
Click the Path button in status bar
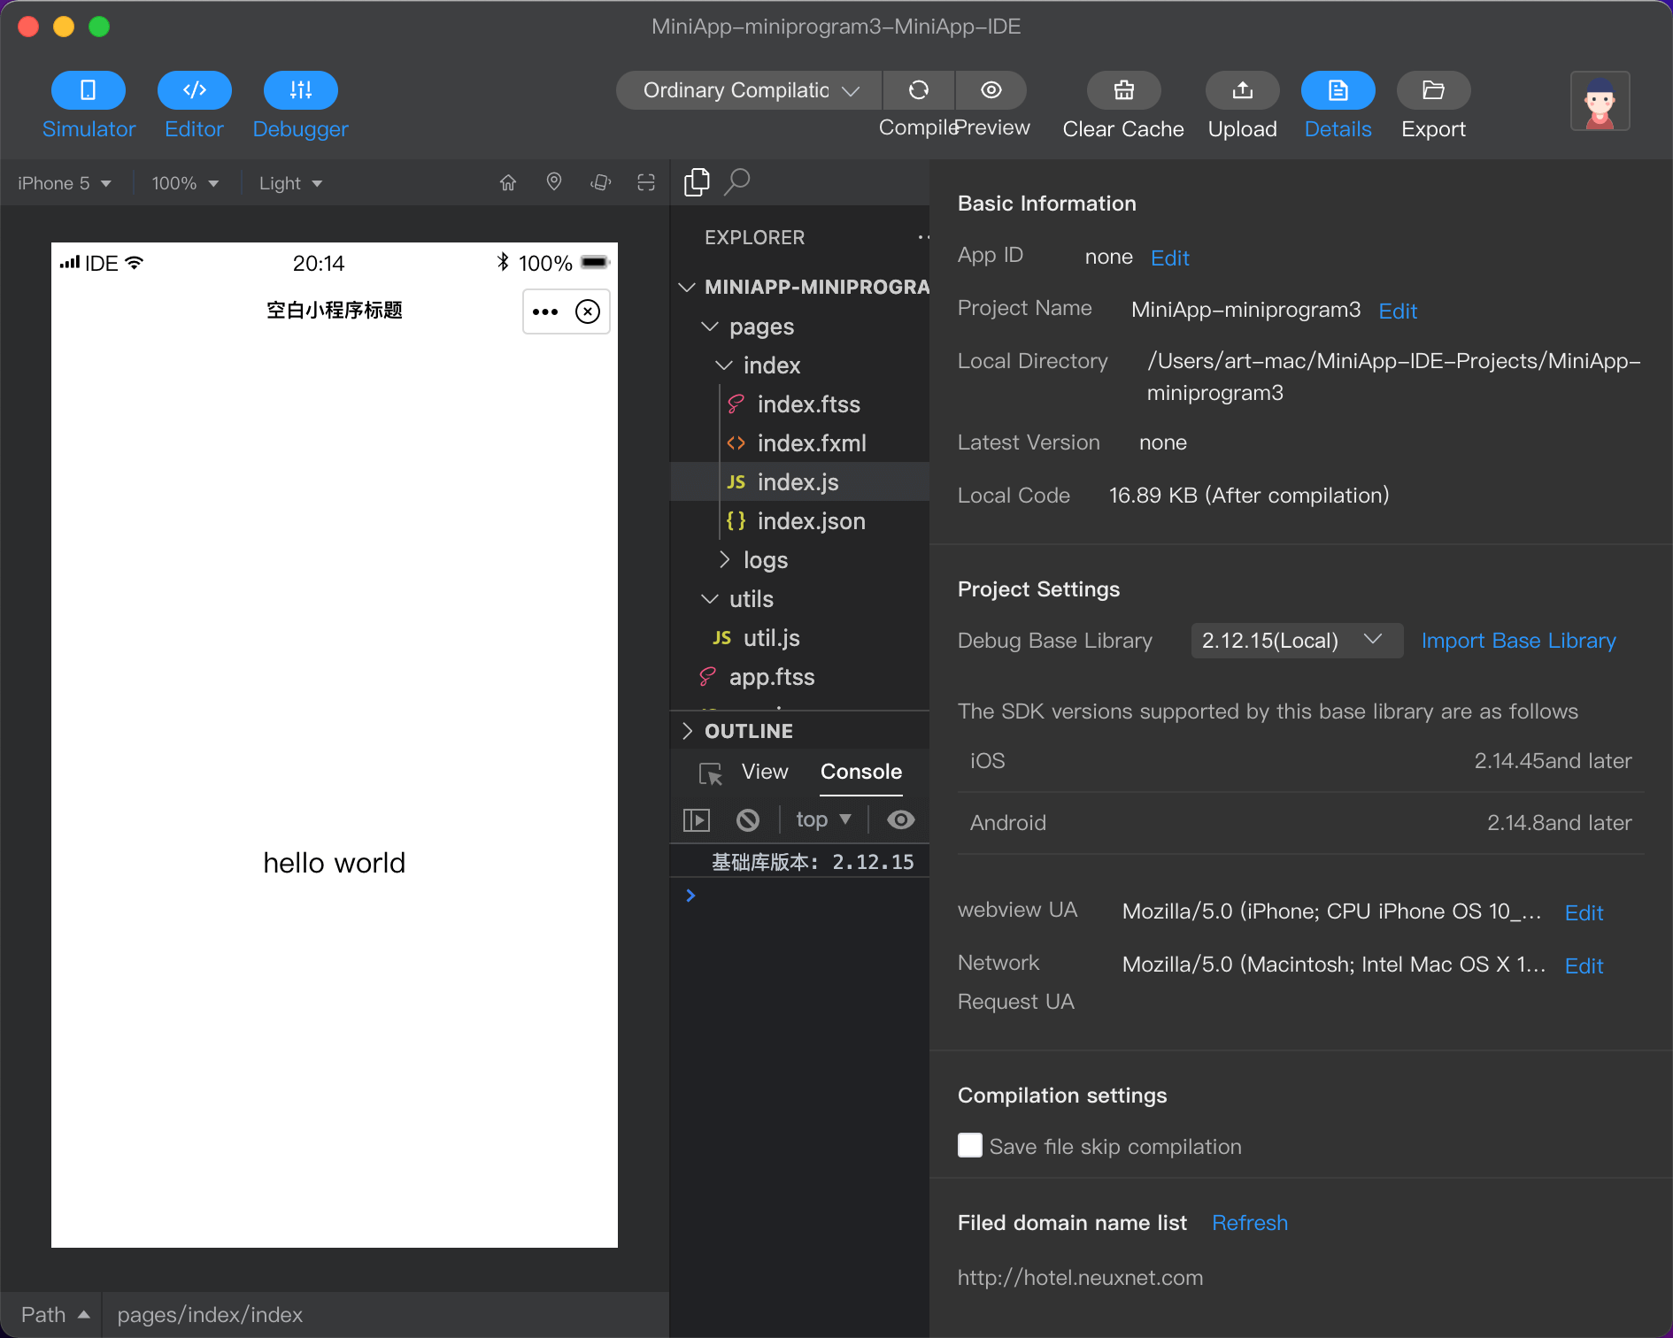[x=55, y=1315]
